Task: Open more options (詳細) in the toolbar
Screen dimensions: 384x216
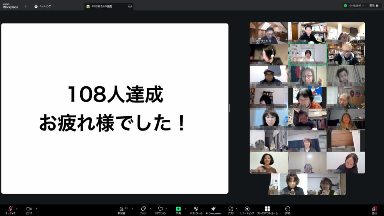Action: (288, 209)
